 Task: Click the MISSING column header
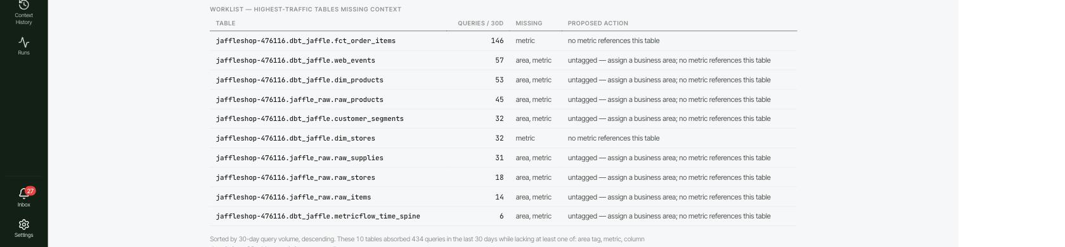point(529,23)
